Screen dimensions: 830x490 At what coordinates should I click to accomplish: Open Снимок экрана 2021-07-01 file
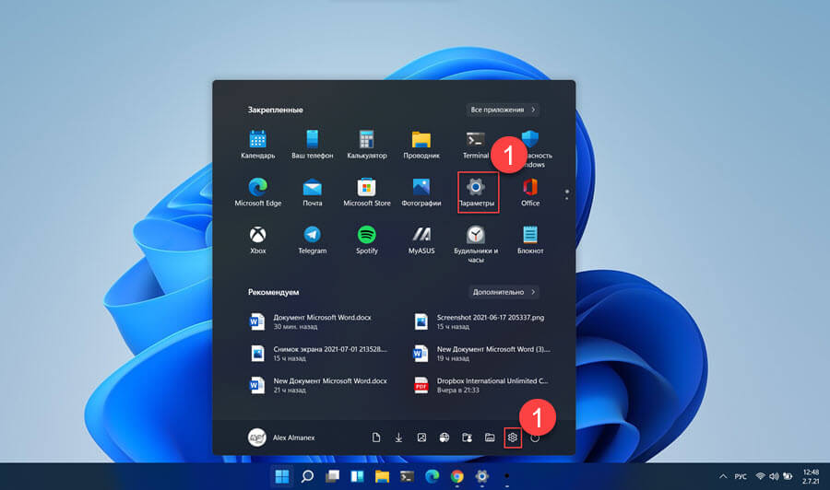point(318,353)
